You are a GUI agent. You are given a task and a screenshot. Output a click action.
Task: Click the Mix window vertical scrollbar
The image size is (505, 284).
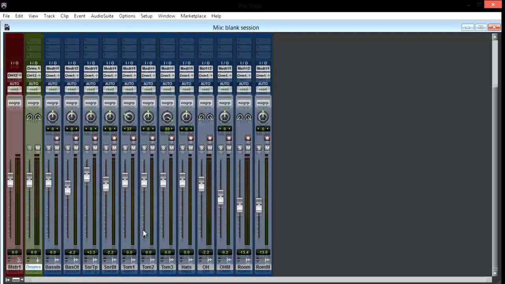pos(495,155)
